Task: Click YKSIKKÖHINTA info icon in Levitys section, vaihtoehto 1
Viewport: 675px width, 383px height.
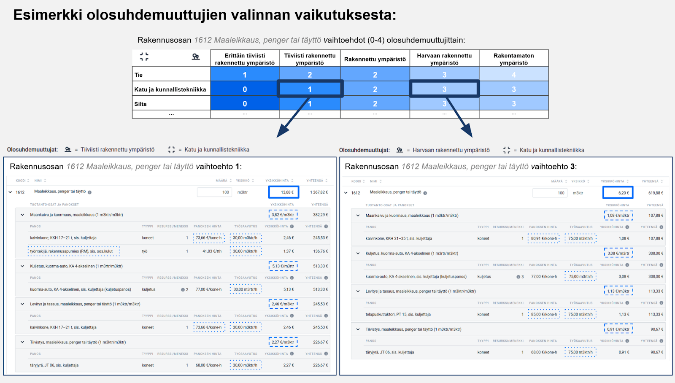Action: (x=292, y=316)
